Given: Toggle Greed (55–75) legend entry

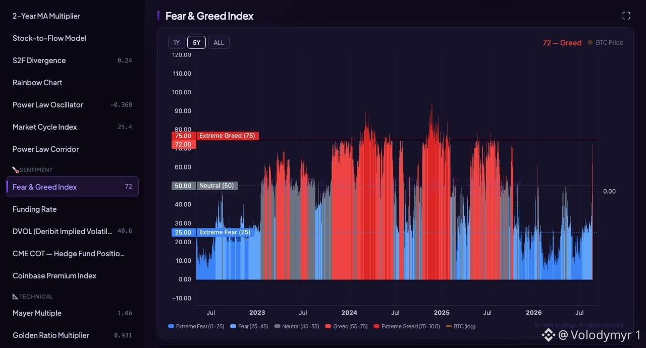Looking at the screenshot, I should point(347,326).
